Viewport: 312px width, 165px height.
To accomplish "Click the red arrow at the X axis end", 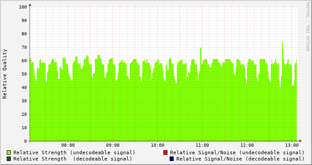I will (x=300, y=141).
